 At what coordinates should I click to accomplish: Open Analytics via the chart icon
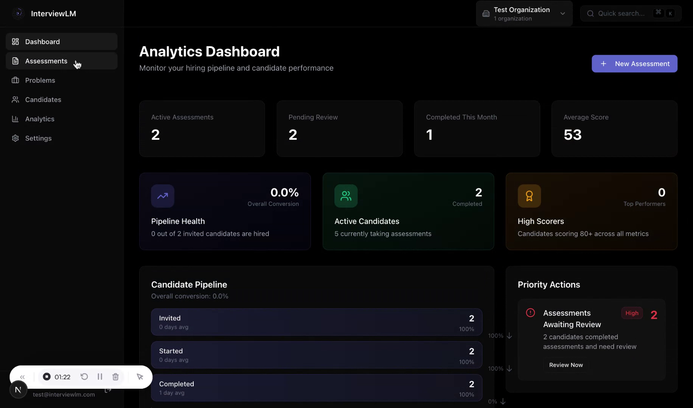click(x=15, y=119)
